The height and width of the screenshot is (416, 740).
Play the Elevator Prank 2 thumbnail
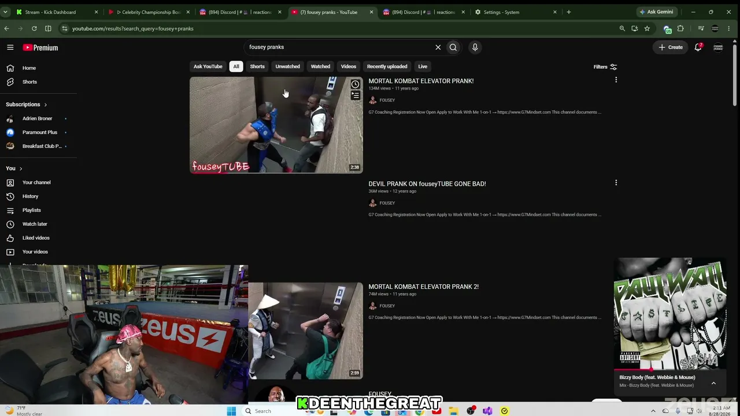305,330
